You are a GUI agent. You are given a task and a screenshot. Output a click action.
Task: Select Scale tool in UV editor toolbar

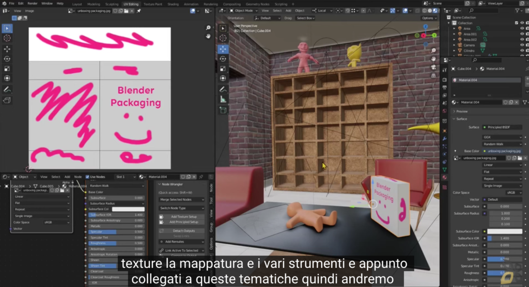[7, 69]
